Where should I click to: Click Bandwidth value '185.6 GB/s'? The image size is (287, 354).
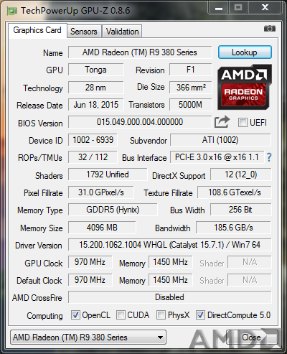tap(233, 228)
